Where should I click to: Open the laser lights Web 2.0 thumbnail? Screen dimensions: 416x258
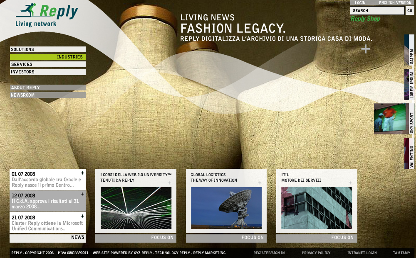[x=136, y=208]
